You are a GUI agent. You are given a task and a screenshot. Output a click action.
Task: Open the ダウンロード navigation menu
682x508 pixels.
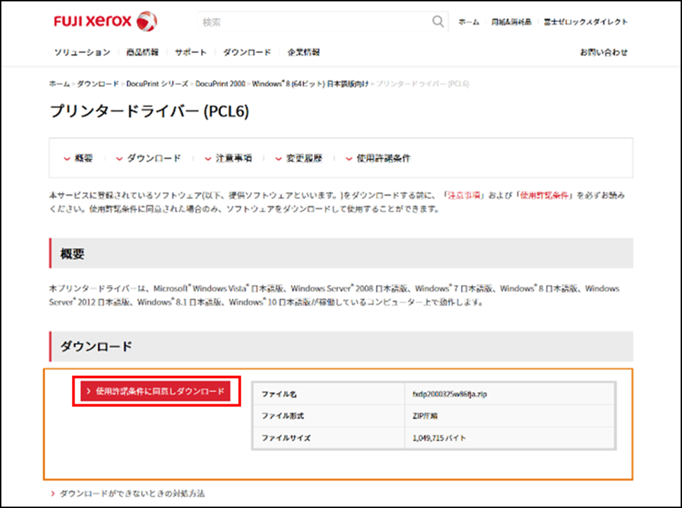247,53
